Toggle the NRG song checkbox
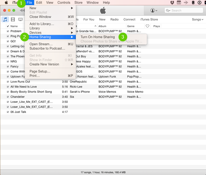This screenshot has height=175, width=206. tap(8, 61)
